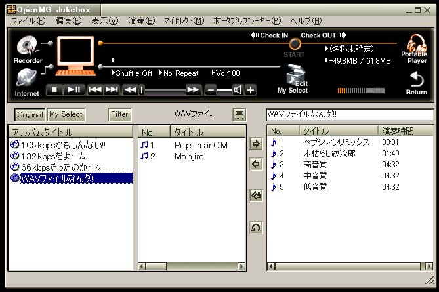
Task: Select the Original view toggle
Action: tap(30, 114)
